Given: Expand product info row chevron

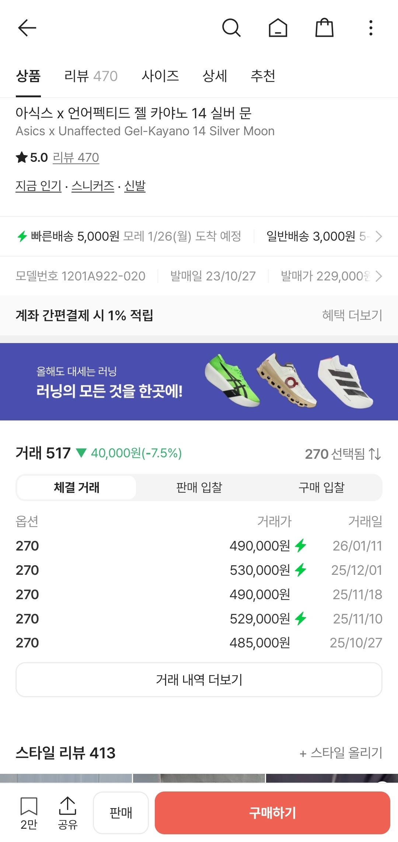Looking at the screenshot, I should (x=378, y=276).
